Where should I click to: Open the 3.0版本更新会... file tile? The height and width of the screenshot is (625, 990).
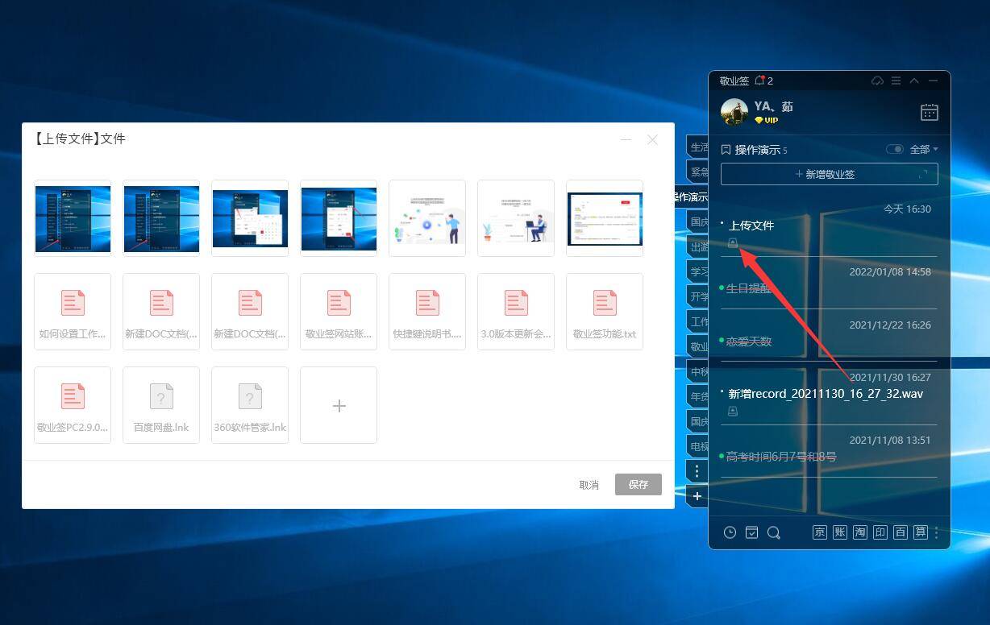tap(516, 312)
